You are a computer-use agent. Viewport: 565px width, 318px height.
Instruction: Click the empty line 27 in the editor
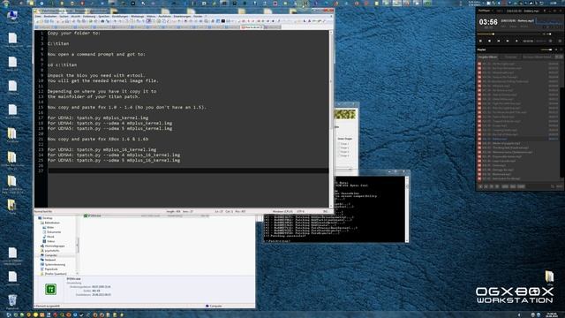[187, 170]
